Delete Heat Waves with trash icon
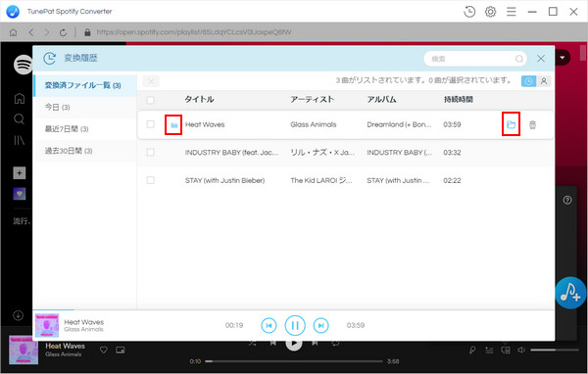The image size is (588, 374). click(532, 124)
